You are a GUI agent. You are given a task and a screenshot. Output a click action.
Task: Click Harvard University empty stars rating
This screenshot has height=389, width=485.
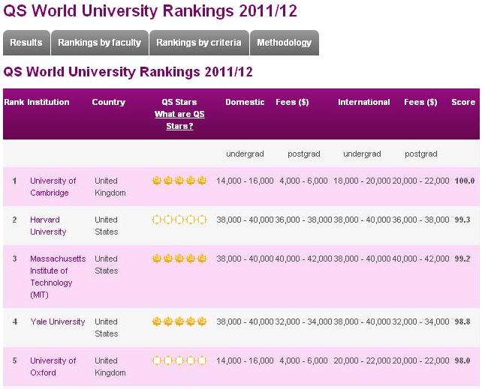(179, 220)
